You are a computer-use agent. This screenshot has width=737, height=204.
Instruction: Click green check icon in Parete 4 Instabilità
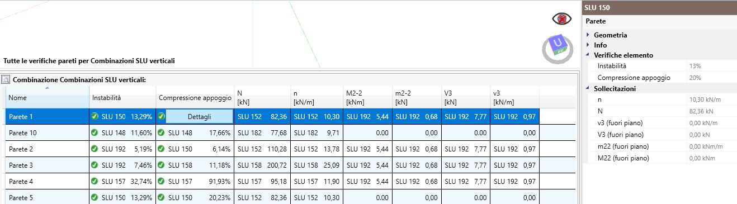pos(95,181)
